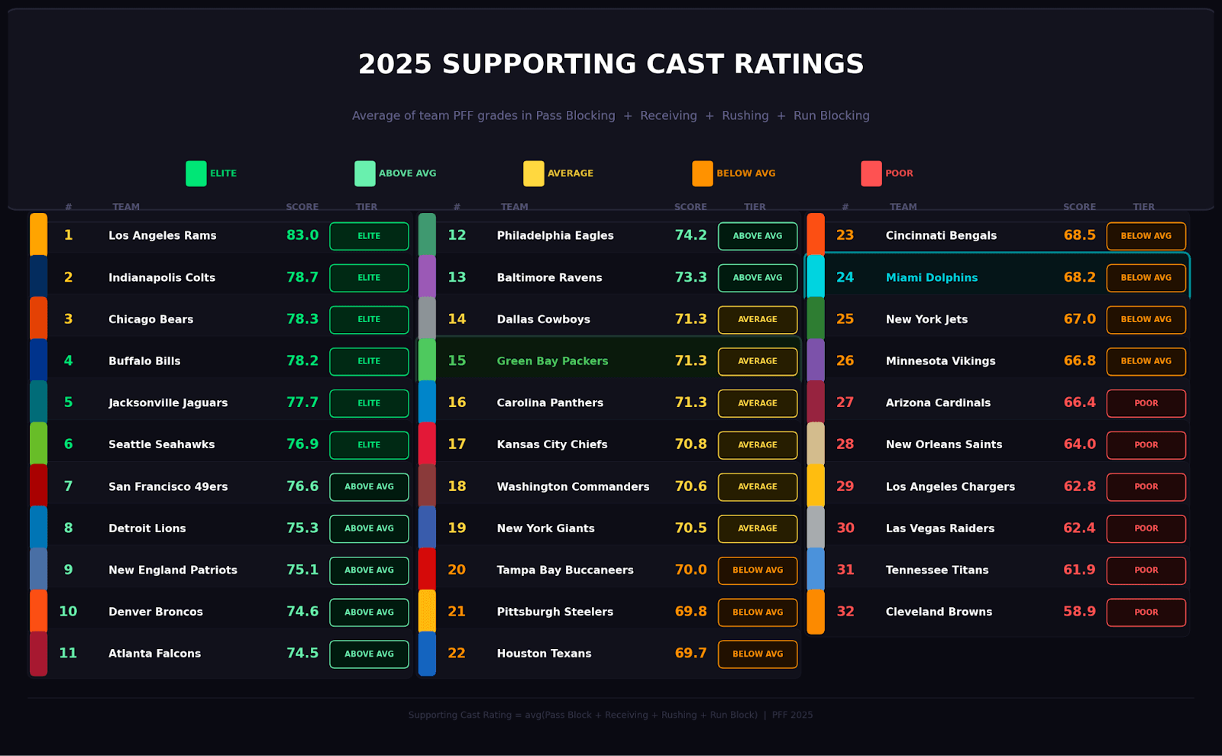Click the ABOVE AVG badge for Detroit Lions
Screen dimensions: 1222x756
point(369,528)
